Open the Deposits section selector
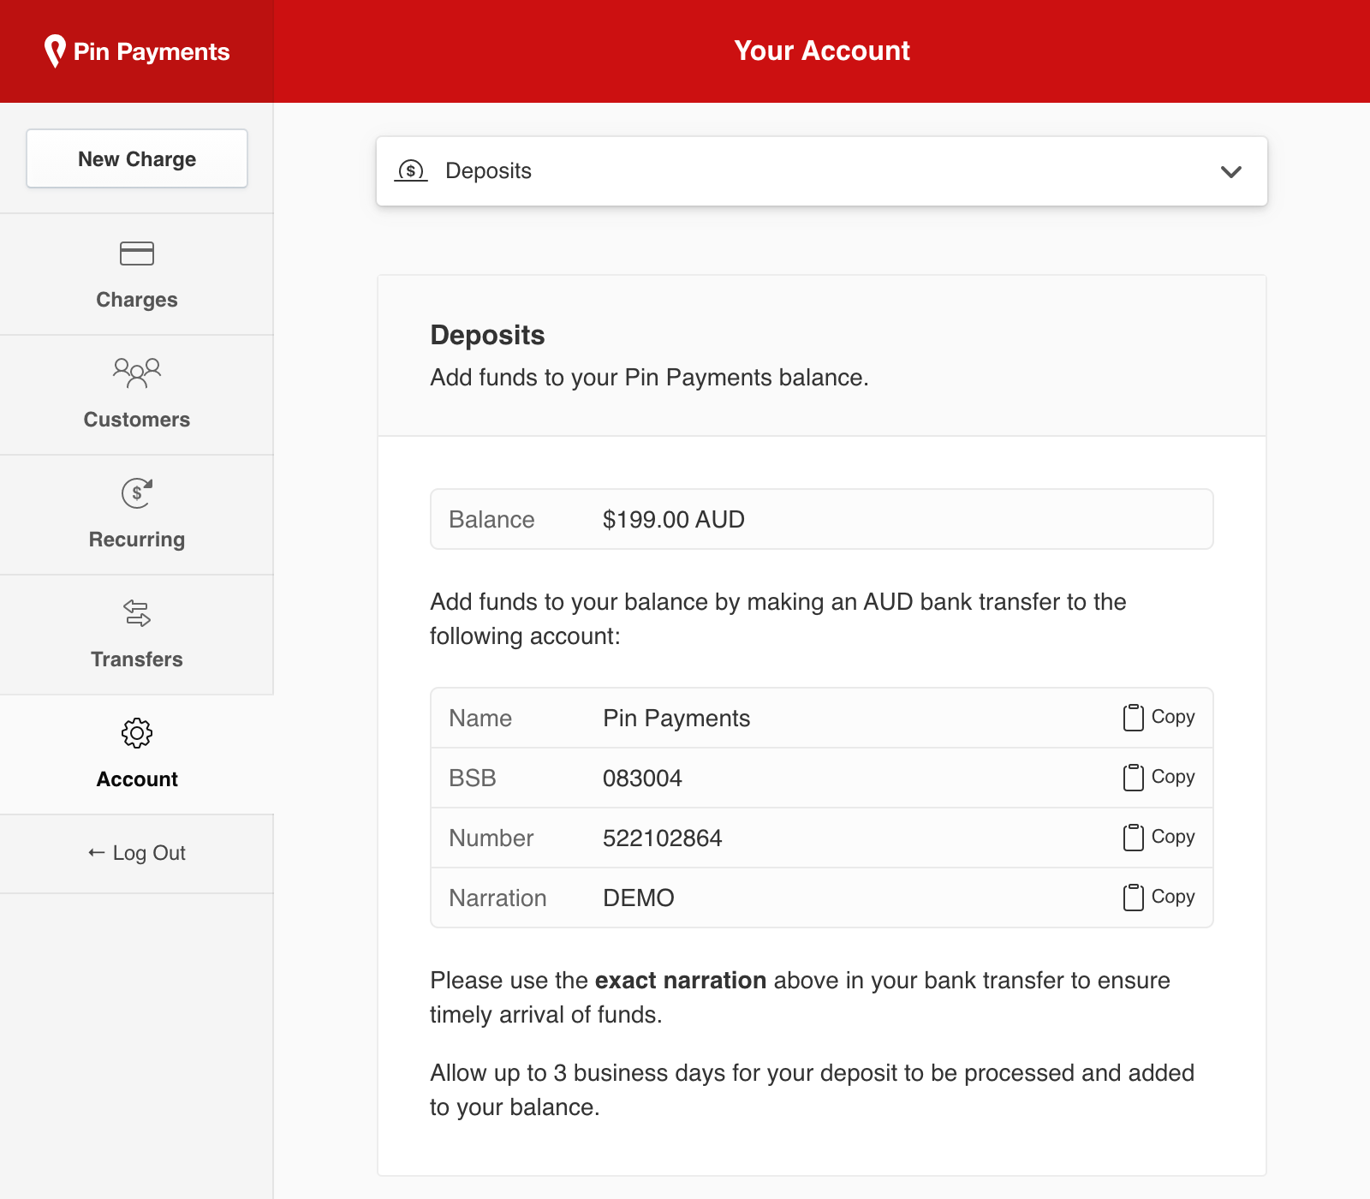1370x1199 pixels. [x=822, y=171]
